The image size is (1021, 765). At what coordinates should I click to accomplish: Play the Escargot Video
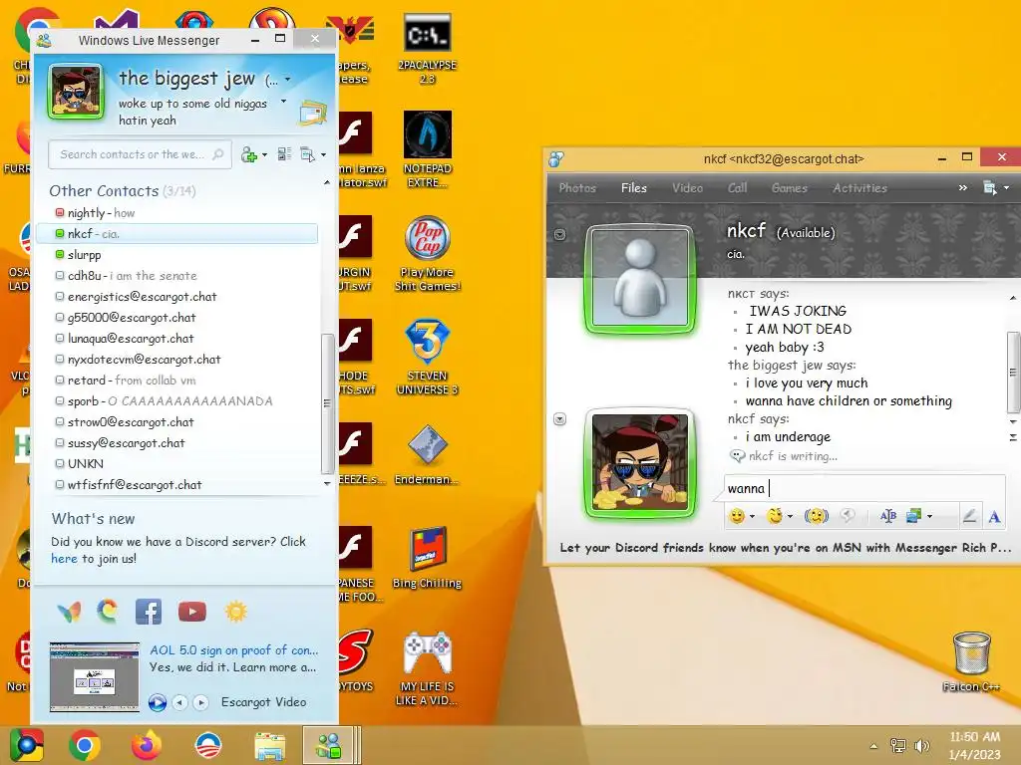click(157, 702)
